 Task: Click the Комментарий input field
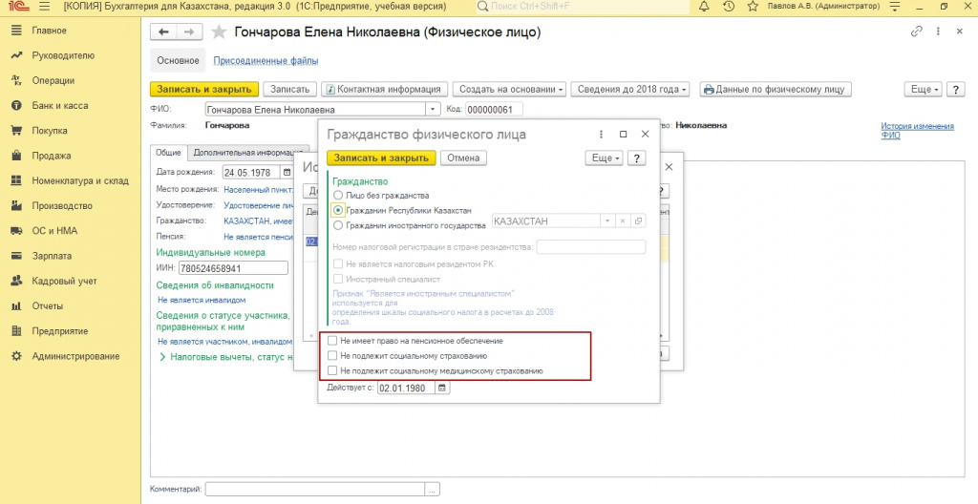[315, 490]
